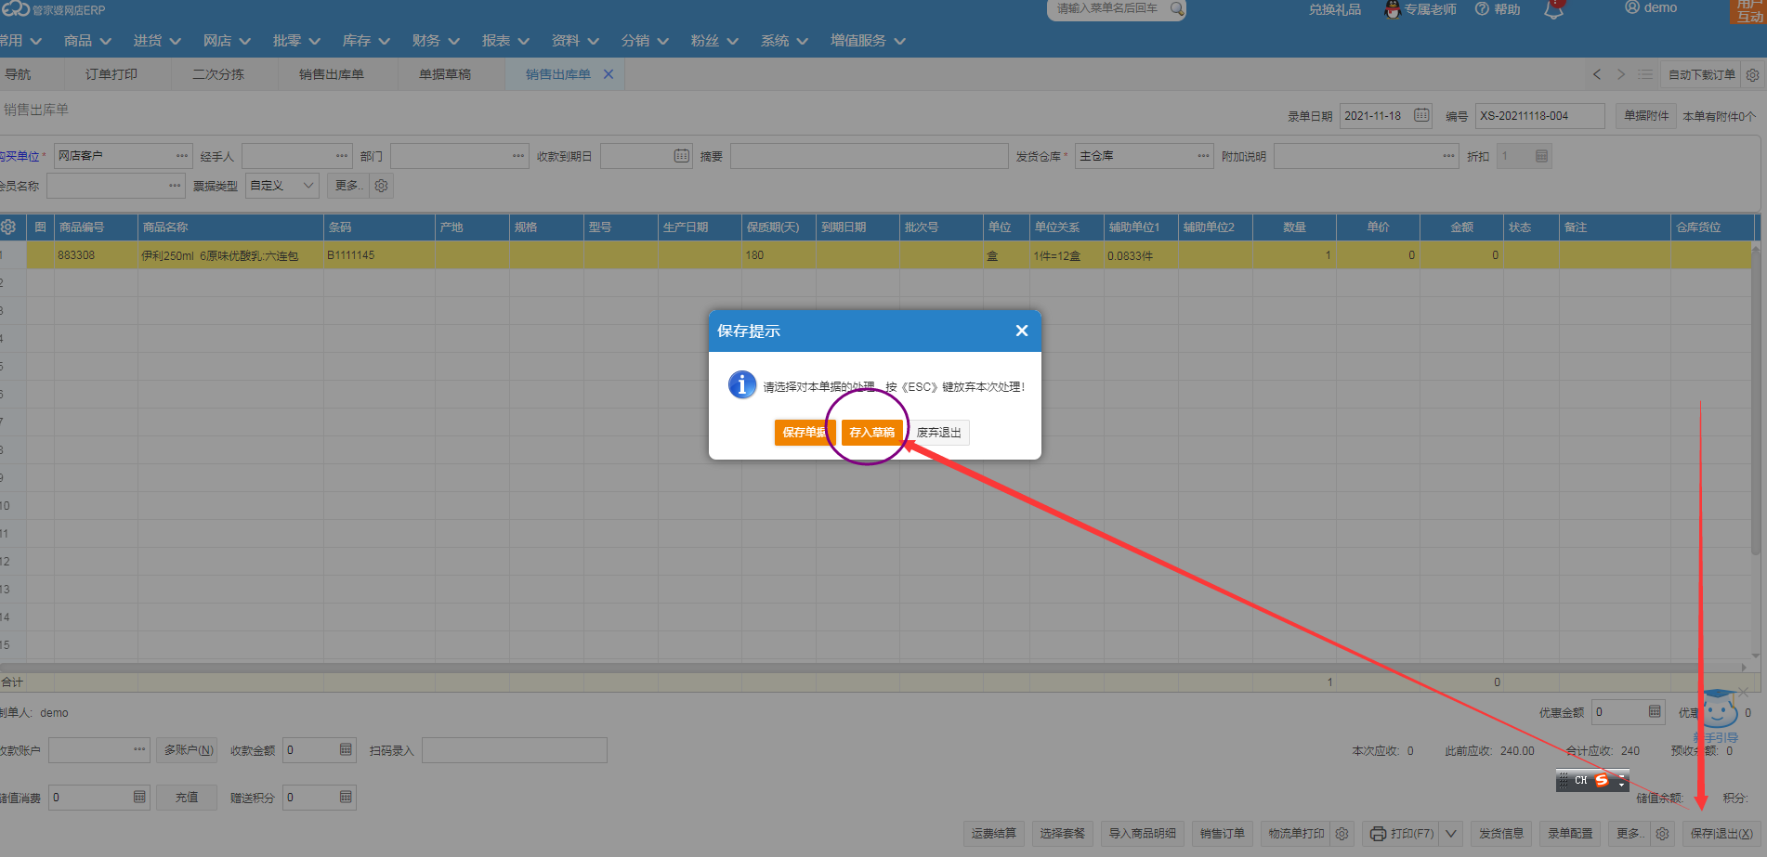Click the 存入草稿 button
This screenshot has width=1767, height=857.
pyautogui.click(x=871, y=433)
